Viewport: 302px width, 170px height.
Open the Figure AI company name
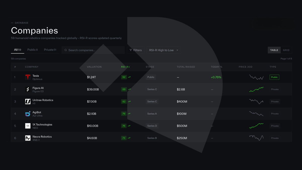[38, 88]
